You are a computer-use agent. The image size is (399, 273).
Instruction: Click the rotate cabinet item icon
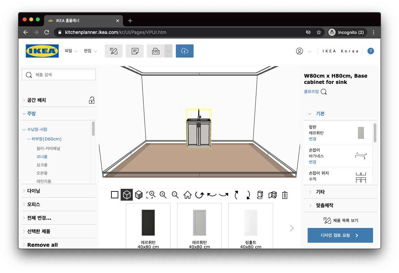pos(260,195)
